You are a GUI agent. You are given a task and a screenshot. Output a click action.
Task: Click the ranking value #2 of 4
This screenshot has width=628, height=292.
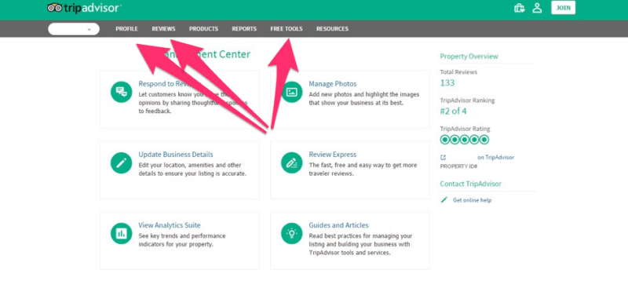[x=454, y=111]
